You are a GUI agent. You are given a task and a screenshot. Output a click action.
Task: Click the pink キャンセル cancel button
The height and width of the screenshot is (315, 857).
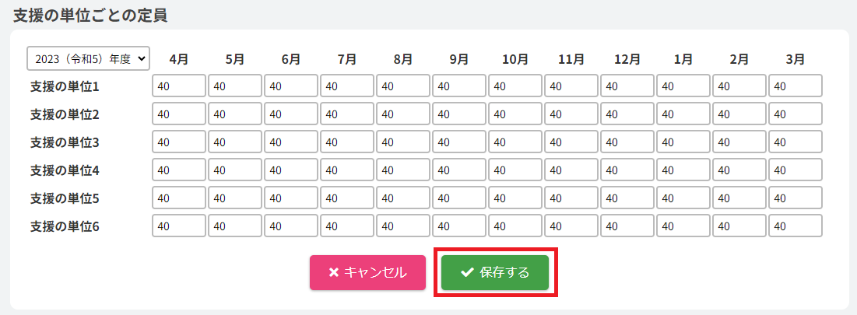367,272
